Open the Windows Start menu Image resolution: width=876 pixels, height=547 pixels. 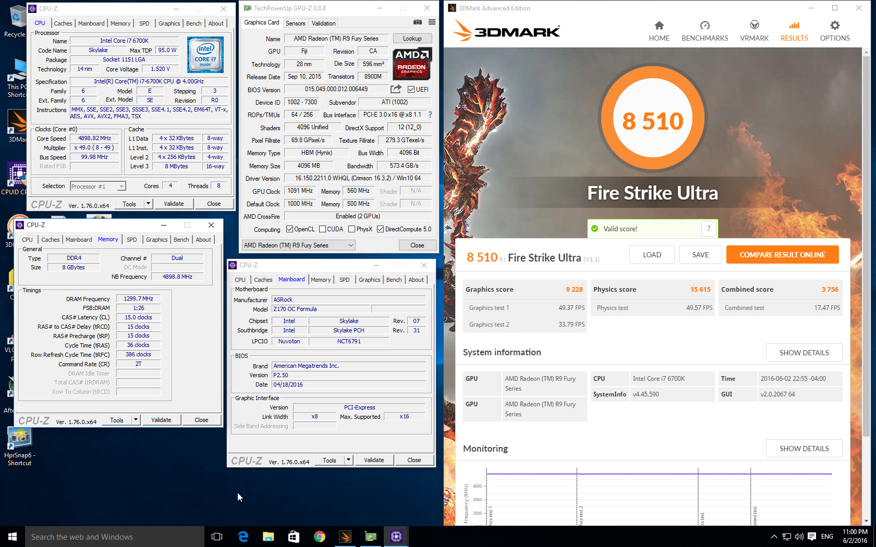(13, 537)
